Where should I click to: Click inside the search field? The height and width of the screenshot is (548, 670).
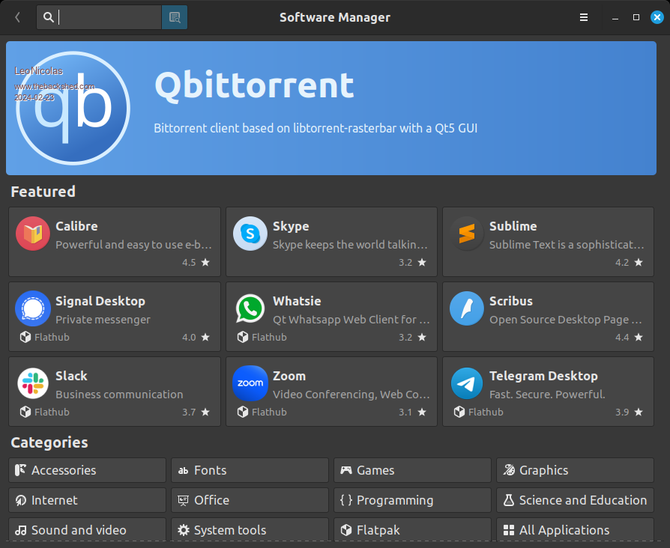coord(109,17)
